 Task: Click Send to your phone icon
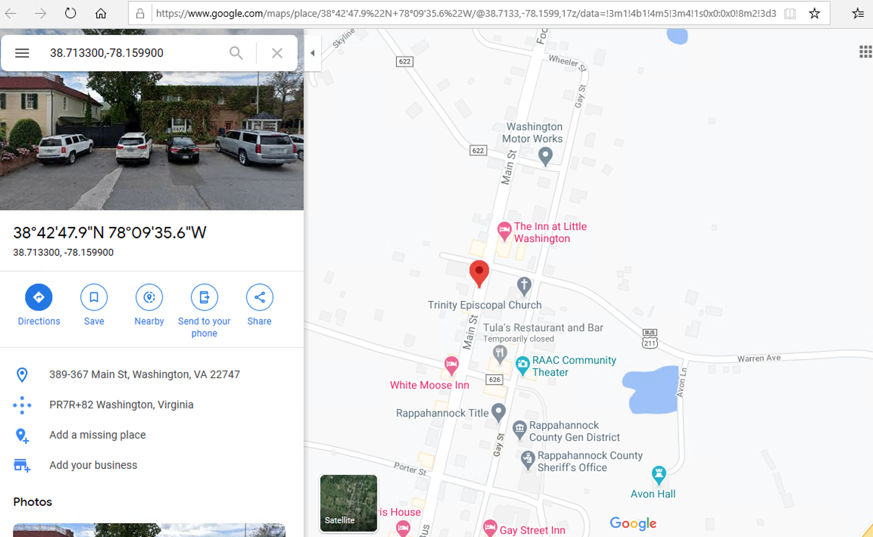click(x=204, y=297)
